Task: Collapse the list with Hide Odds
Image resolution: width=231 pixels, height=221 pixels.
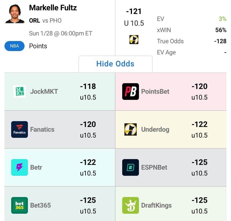Action: point(115,64)
